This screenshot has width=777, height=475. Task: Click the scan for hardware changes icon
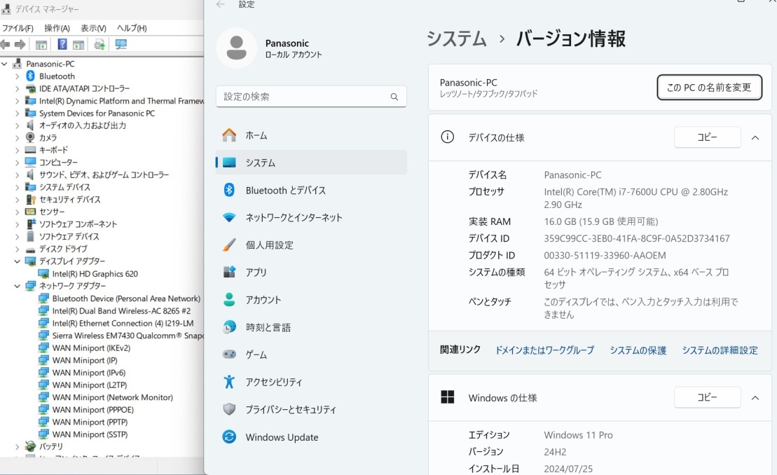tap(121, 45)
